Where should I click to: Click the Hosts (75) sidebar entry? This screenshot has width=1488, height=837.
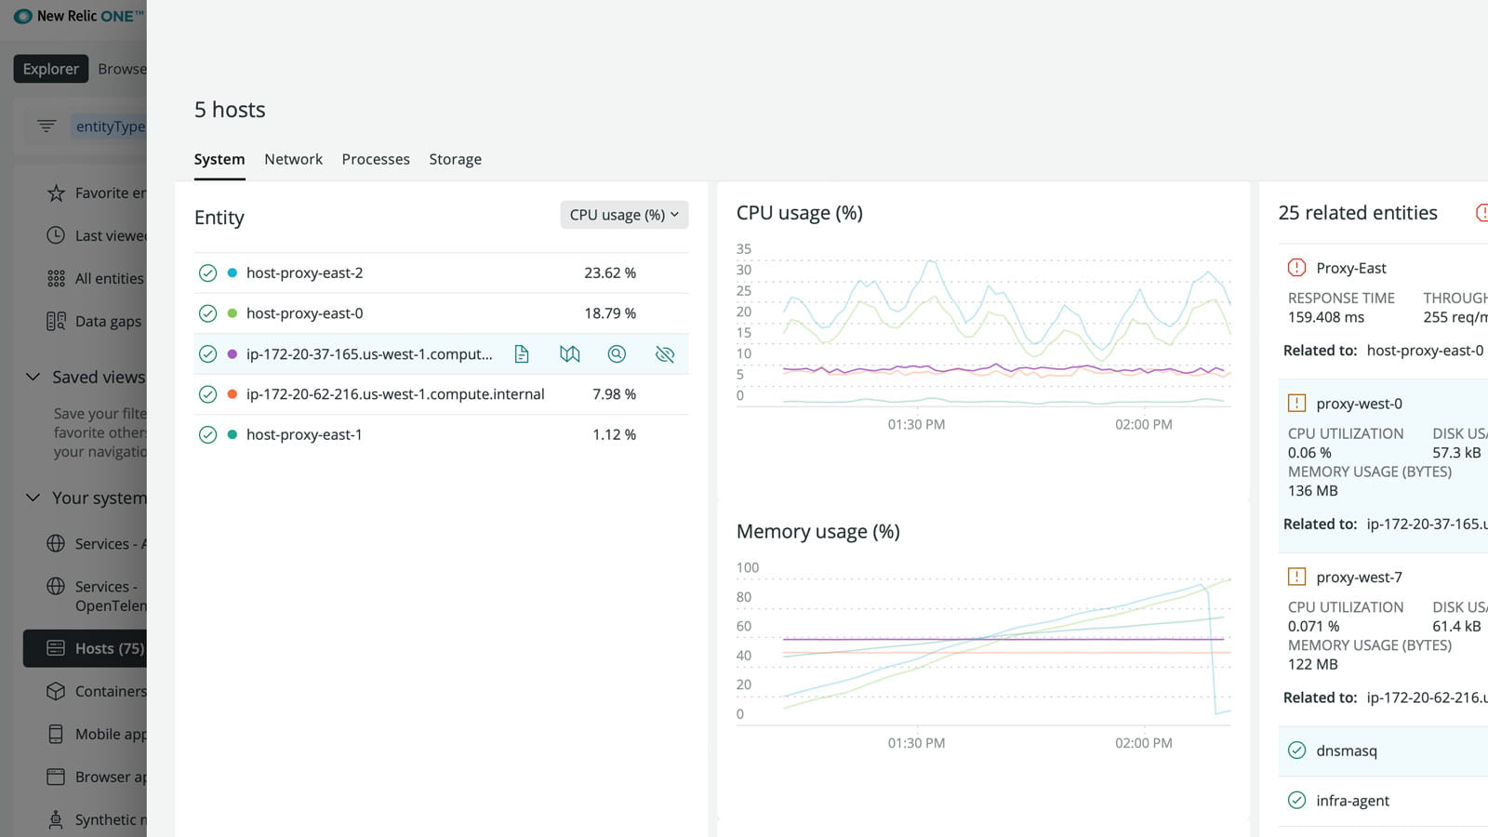(x=105, y=648)
